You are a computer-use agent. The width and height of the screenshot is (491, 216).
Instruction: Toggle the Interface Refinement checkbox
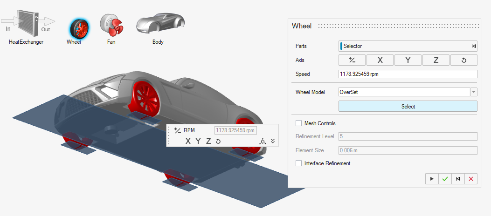coord(298,163)
